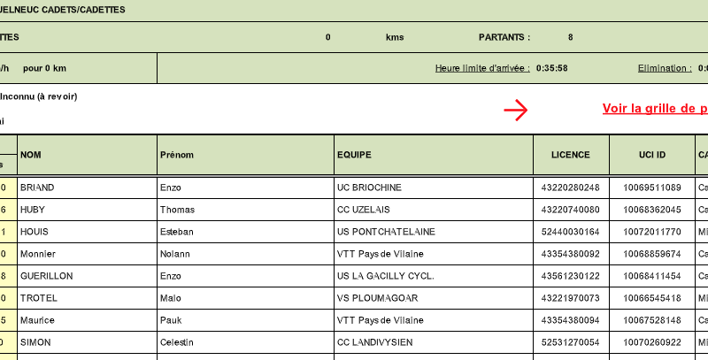Click the US PONTCHATELAINE team cell
This screenshot has width=708, height=360.
pyautogui.click(x=386, y=232)
